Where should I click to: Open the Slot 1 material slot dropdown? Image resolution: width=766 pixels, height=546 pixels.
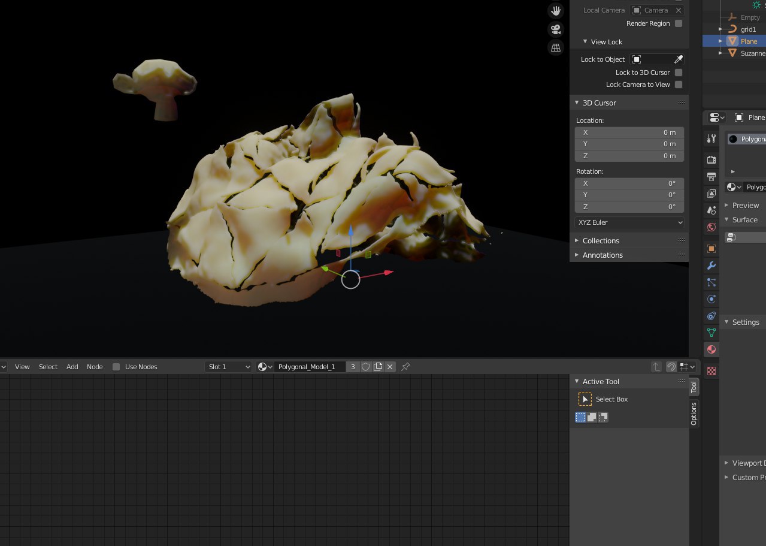coord(229,367)
